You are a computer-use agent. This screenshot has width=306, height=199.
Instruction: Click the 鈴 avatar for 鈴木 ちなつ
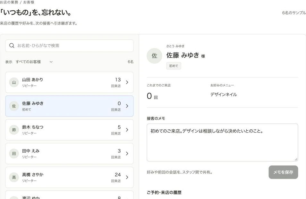point(14,130)
